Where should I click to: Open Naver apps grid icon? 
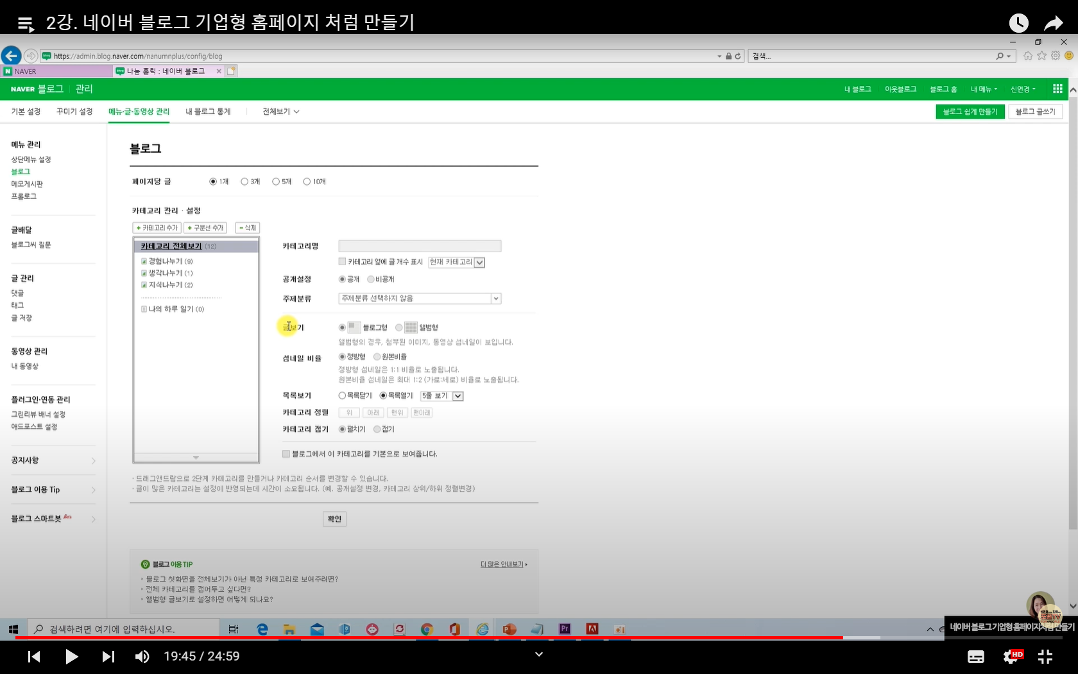coord(1057,89)
